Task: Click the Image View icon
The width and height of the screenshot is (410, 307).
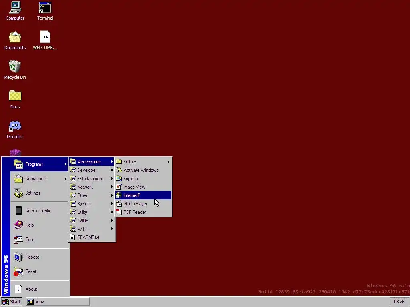Action: pos(119,187)
